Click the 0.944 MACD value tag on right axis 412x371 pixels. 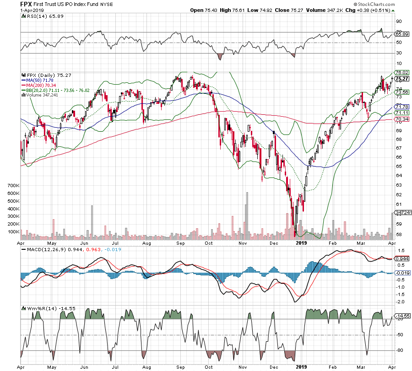402,258
